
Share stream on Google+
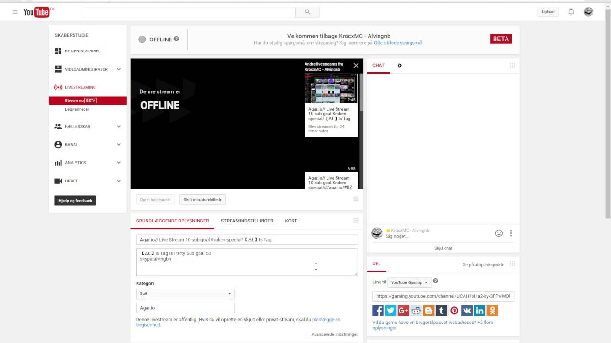403,311
